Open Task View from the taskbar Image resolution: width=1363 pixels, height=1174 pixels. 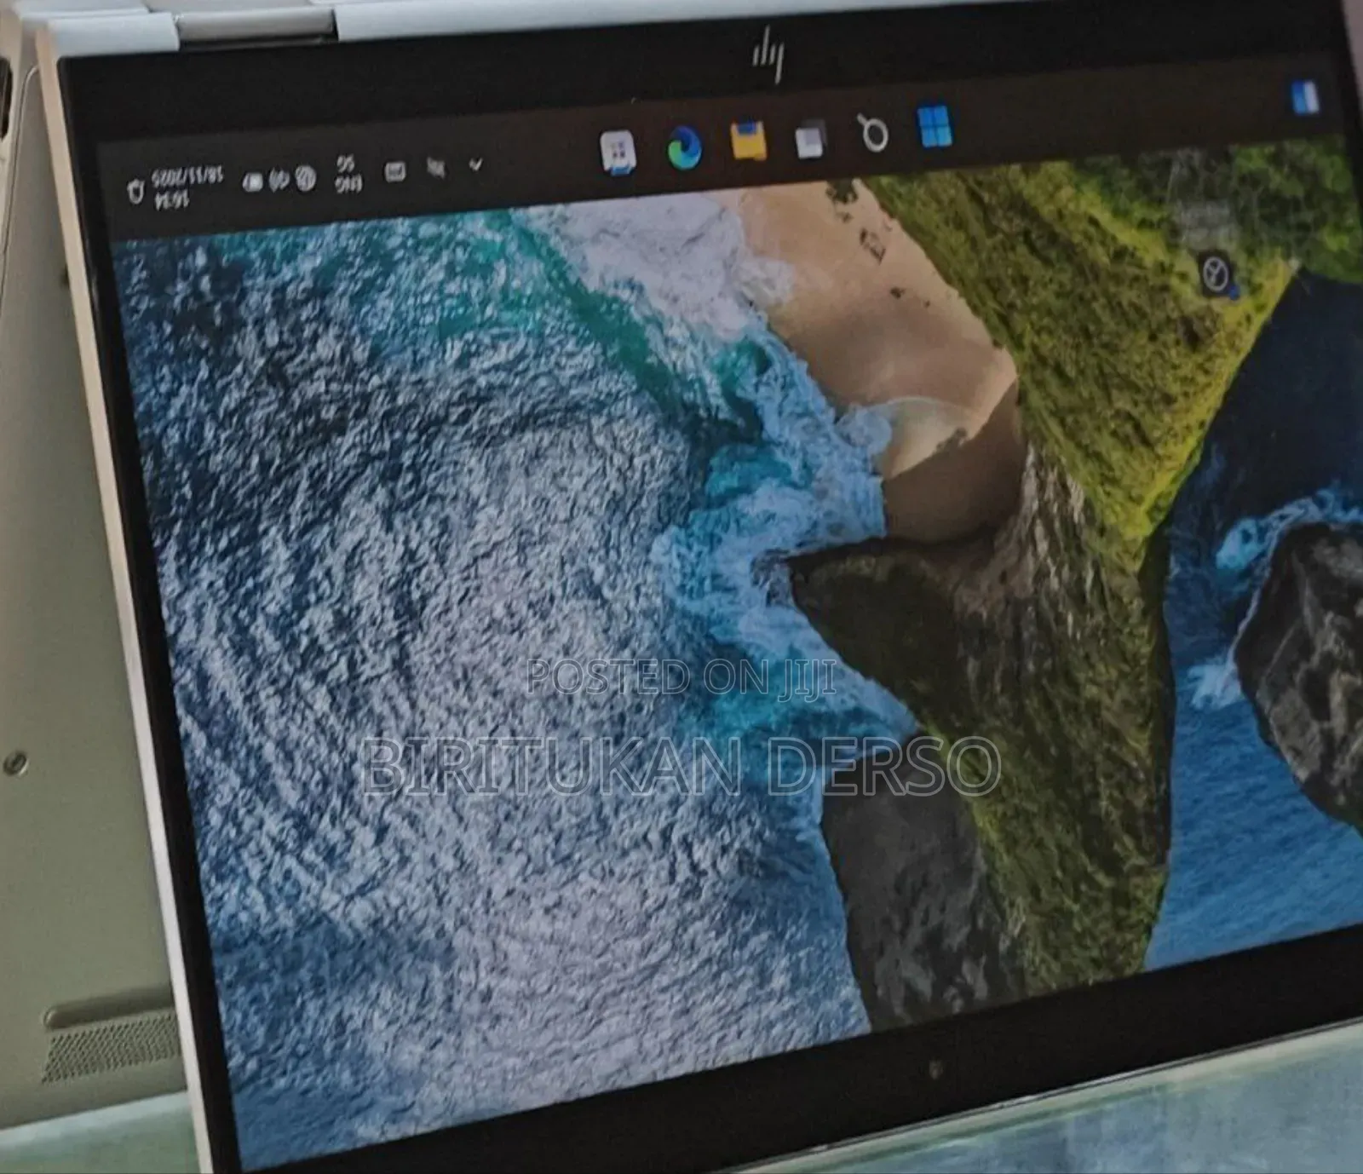point(810,139)
